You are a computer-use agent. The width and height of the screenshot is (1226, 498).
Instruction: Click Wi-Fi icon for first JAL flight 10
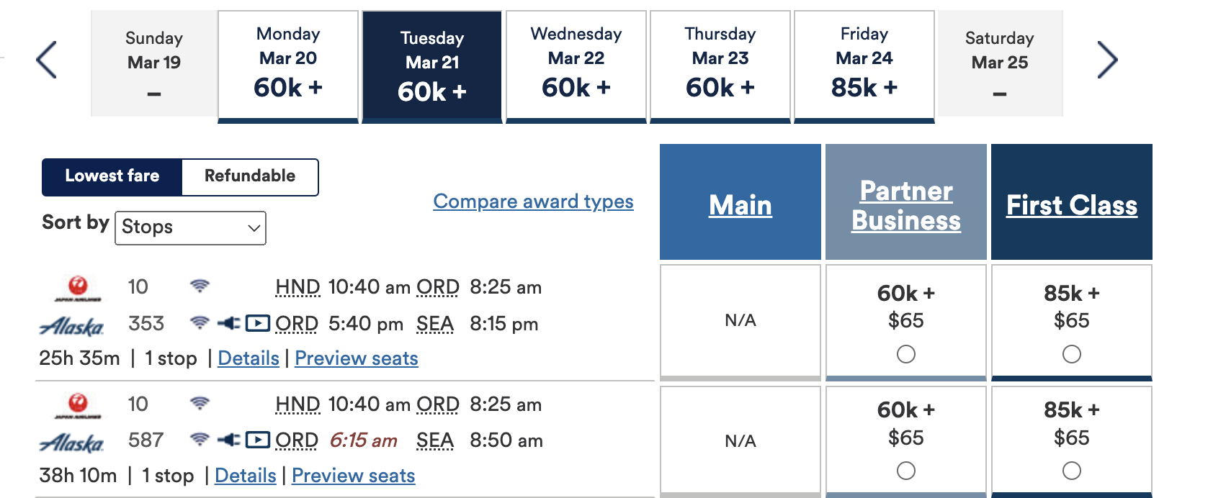(200, 286)
